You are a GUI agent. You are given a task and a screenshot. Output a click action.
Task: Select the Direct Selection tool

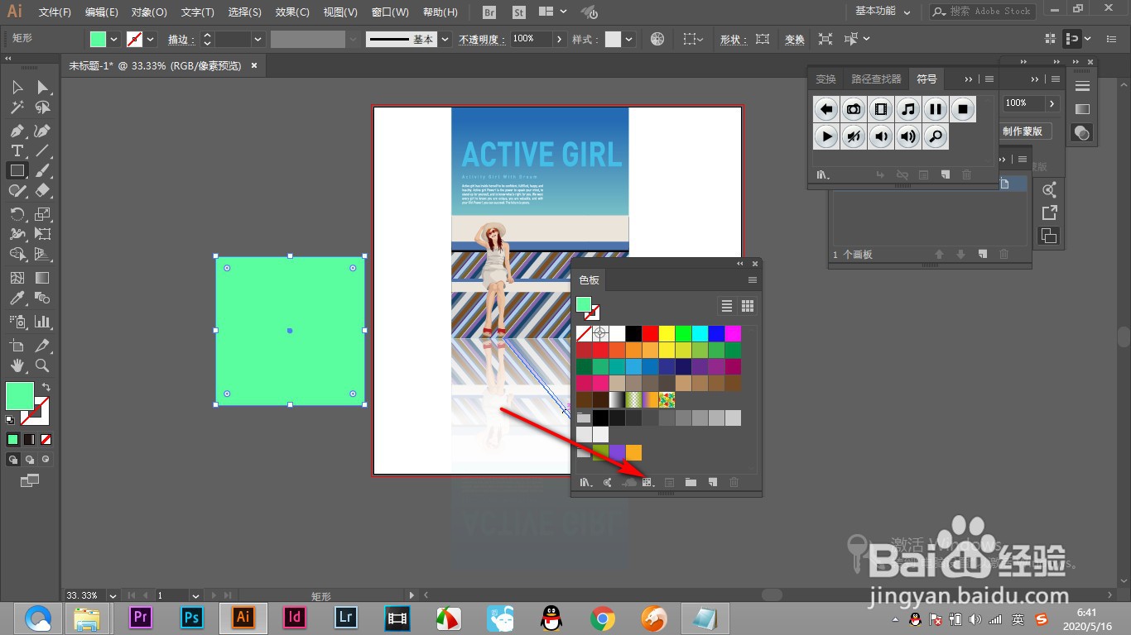pos(42,88)
